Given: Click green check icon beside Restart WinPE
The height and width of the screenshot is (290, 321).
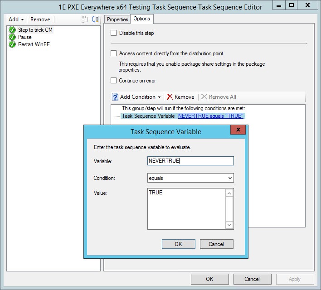Looking at the screenshot, I should (12, 44).
